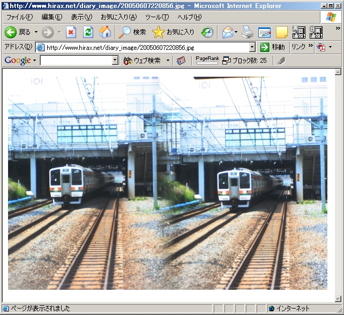Expand the address bar URL dropdown

(x=252, y=47)
